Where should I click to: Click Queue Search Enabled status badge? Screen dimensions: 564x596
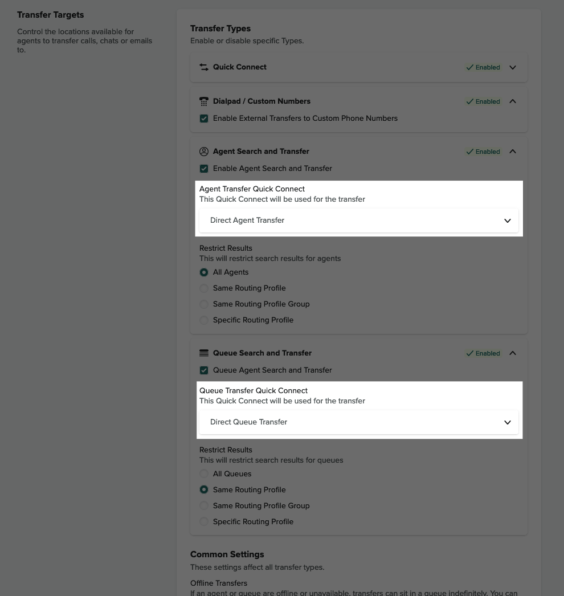(x=483, y=353)
